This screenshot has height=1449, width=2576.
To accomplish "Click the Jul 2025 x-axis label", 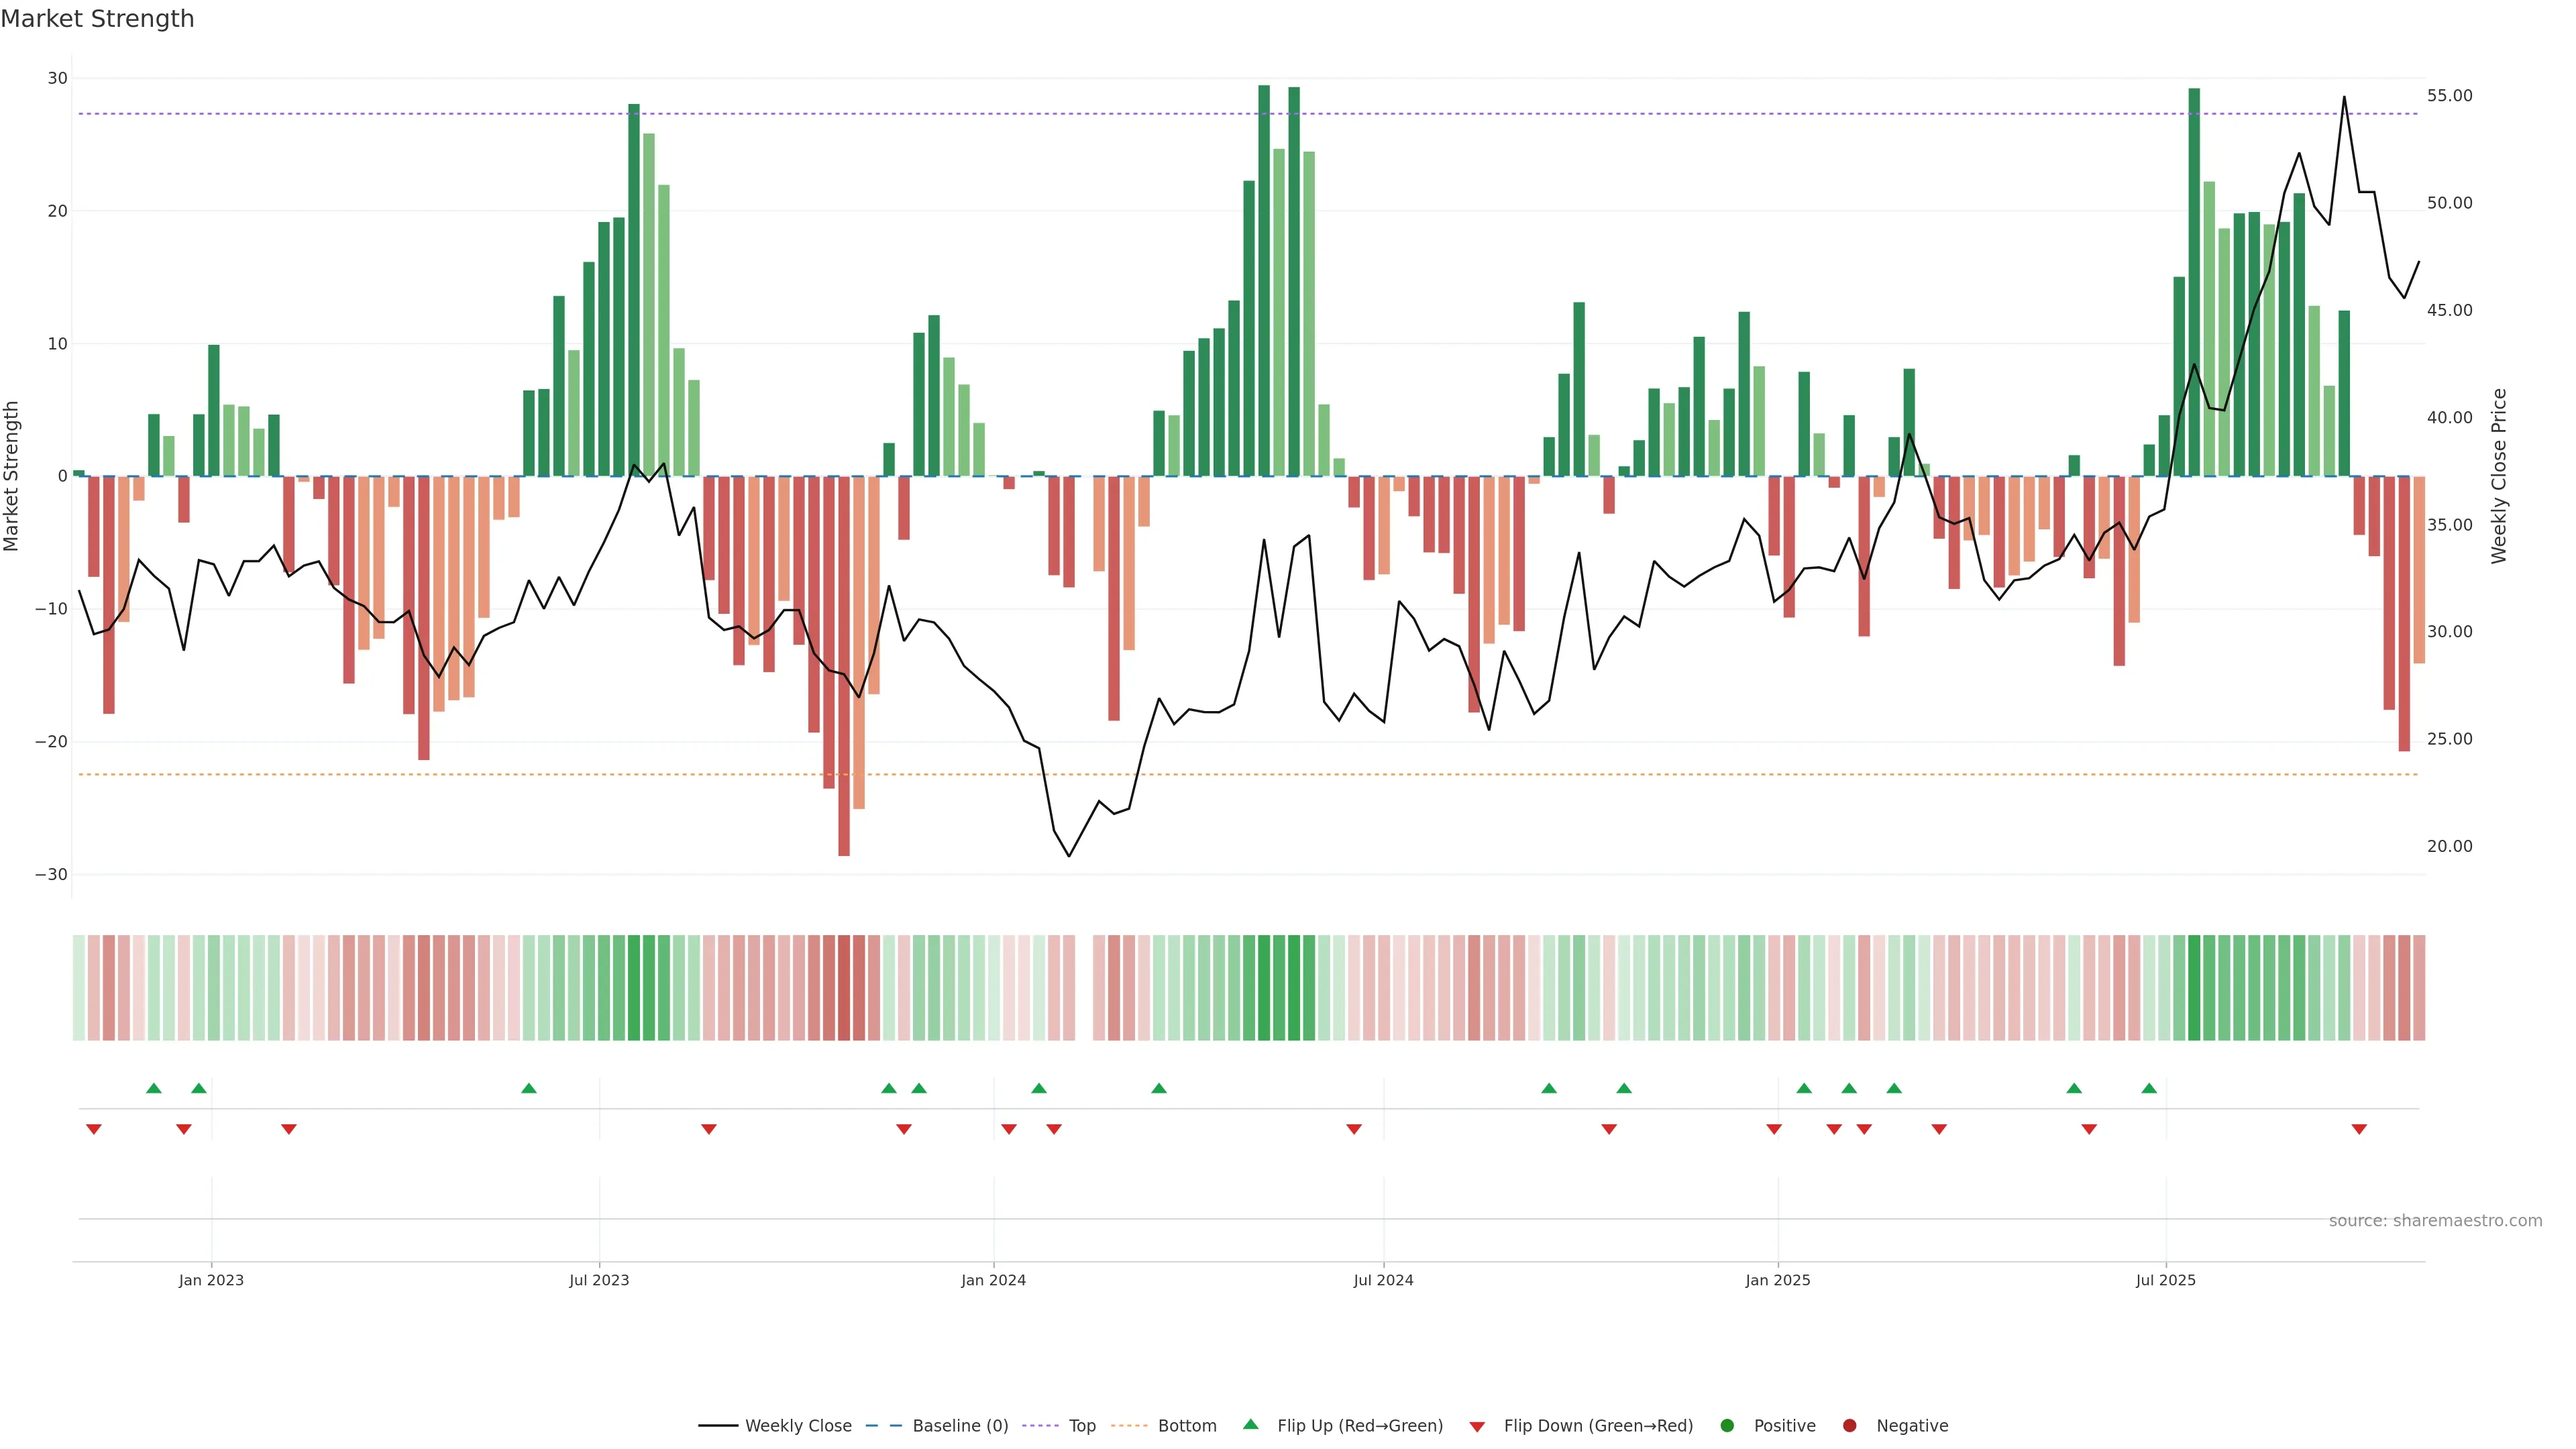I will [x=2165, y=1280].
